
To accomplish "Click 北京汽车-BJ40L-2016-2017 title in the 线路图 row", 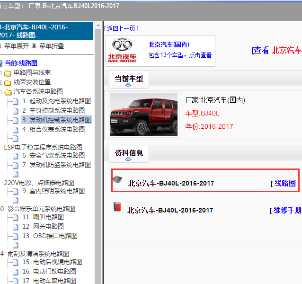I will click(171, 183).
